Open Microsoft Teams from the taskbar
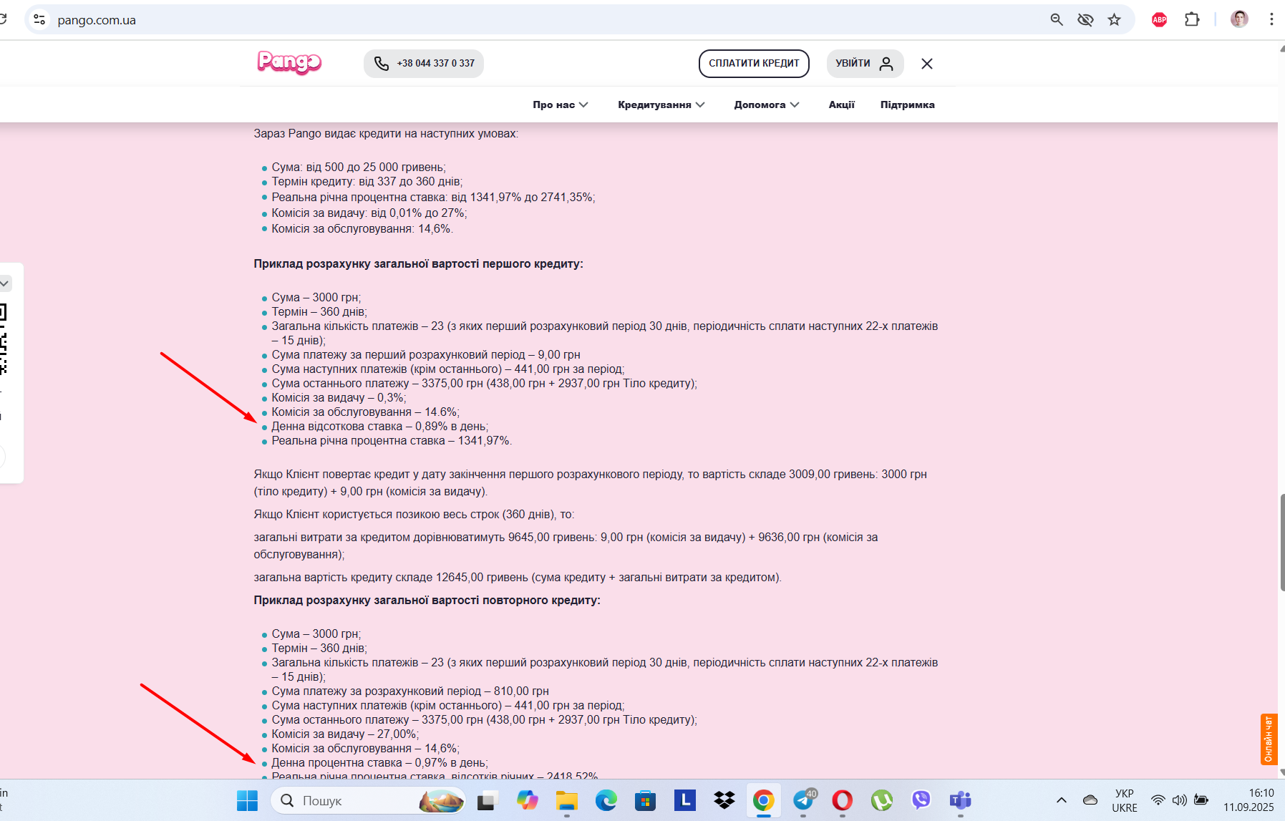 click(961, 800)
